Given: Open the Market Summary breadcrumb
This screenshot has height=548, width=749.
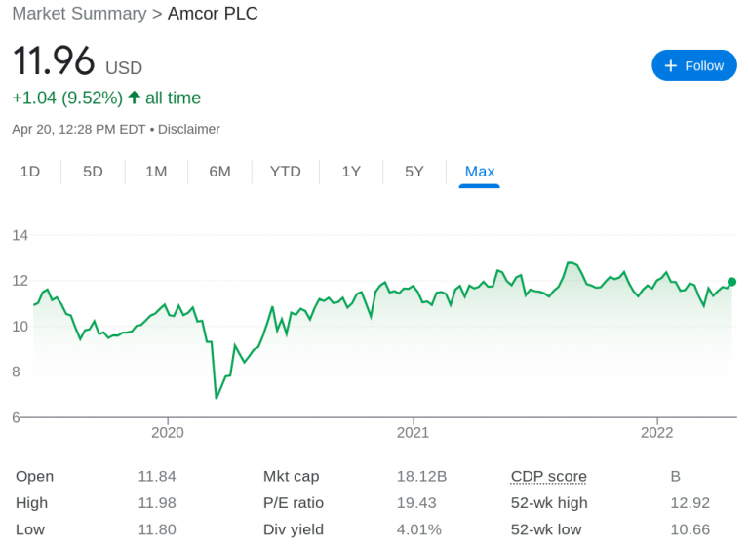Looking at the screenshot, I should click(x=79, y=14).
